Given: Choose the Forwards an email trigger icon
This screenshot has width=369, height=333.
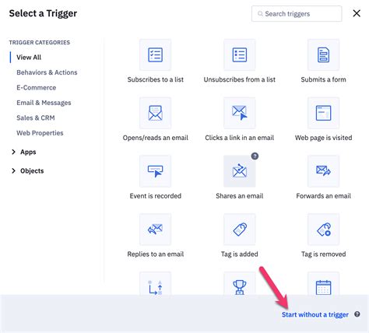Looking at the screenshot, I should [x=323, y=171].
